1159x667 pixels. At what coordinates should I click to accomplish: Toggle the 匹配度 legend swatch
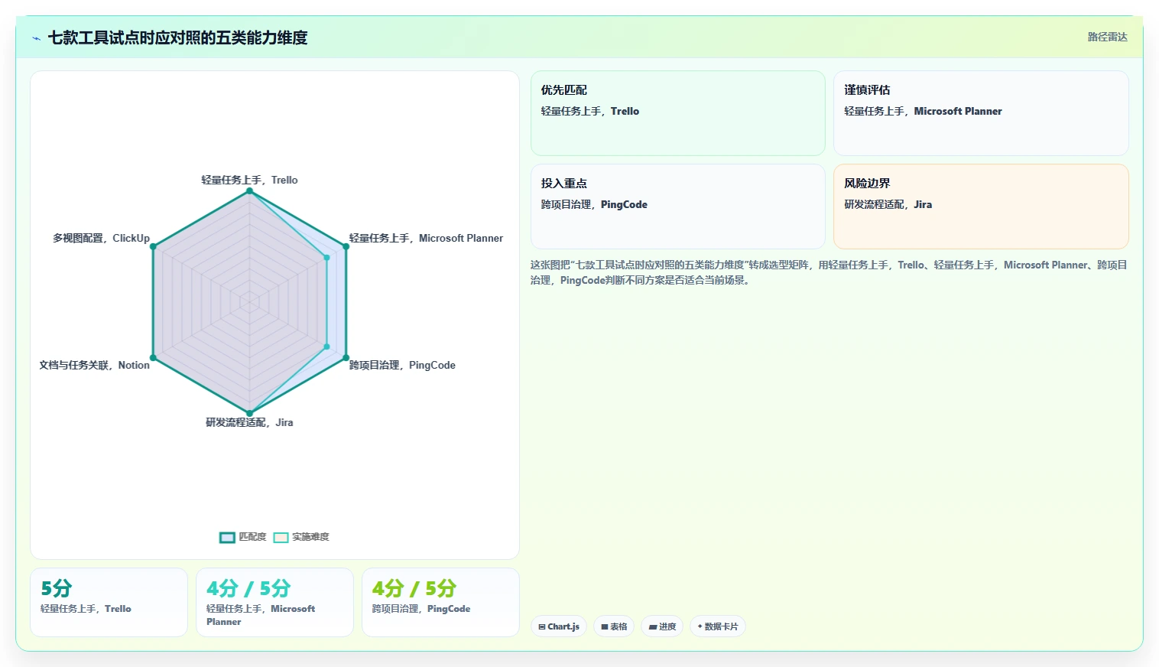coord(227,537)
